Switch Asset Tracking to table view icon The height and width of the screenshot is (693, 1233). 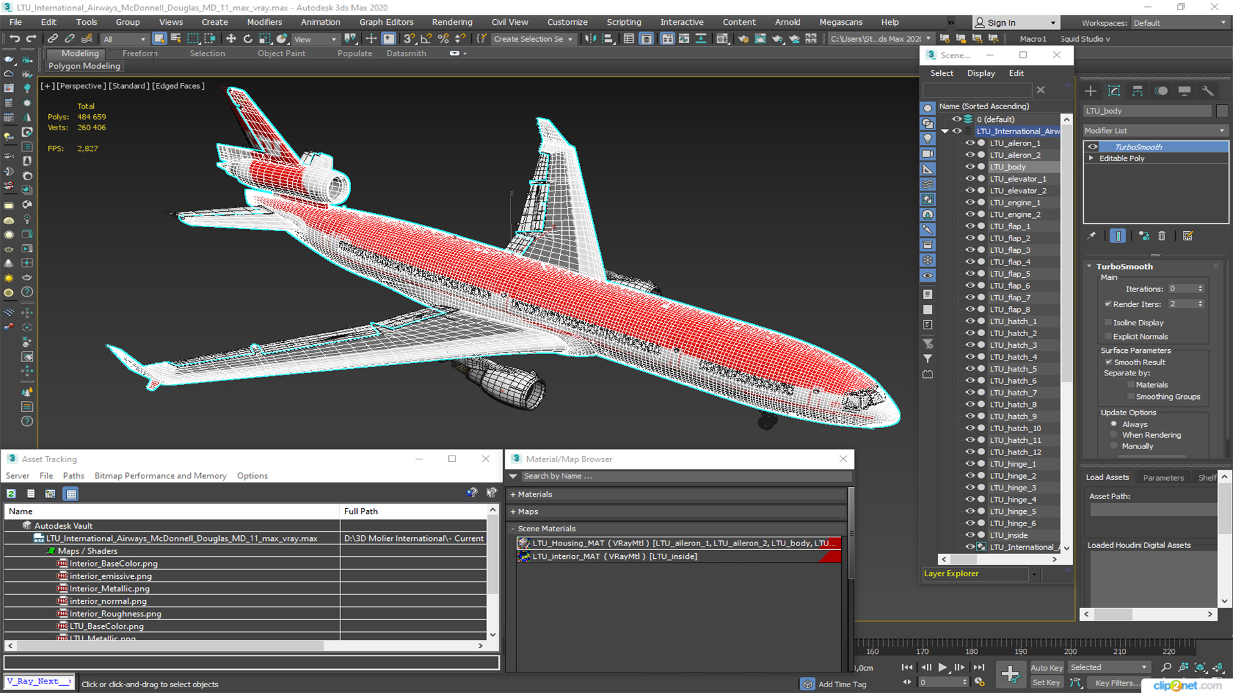(x=71, y=493)
